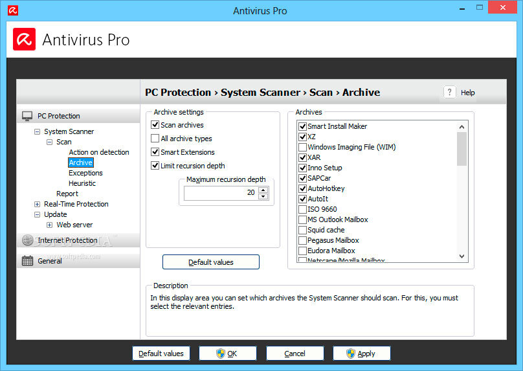
Task: Uncheck the AutoHotkey checkbox
Action: (302, 188)
